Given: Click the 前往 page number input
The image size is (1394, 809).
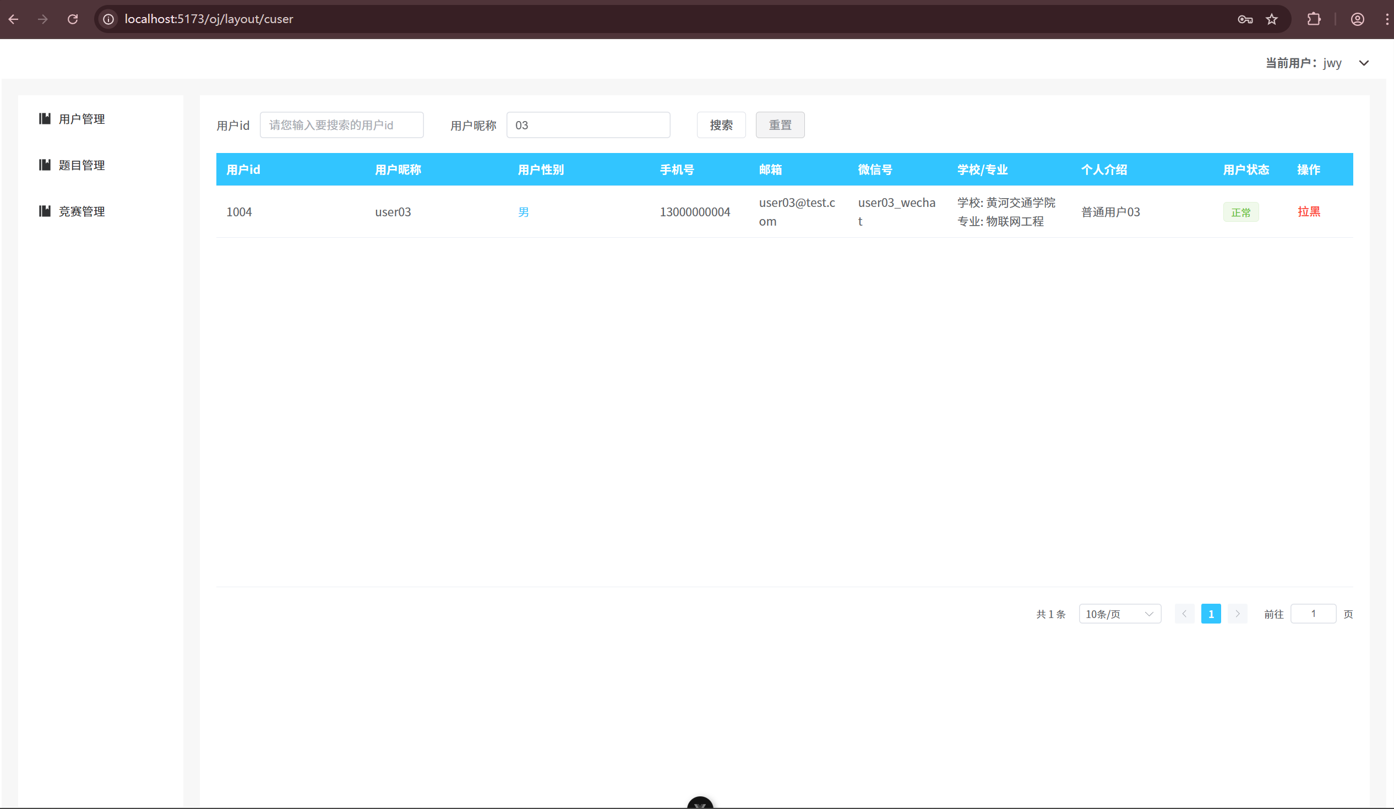Looking at the screenshot, I should [x=1313, y=614].
